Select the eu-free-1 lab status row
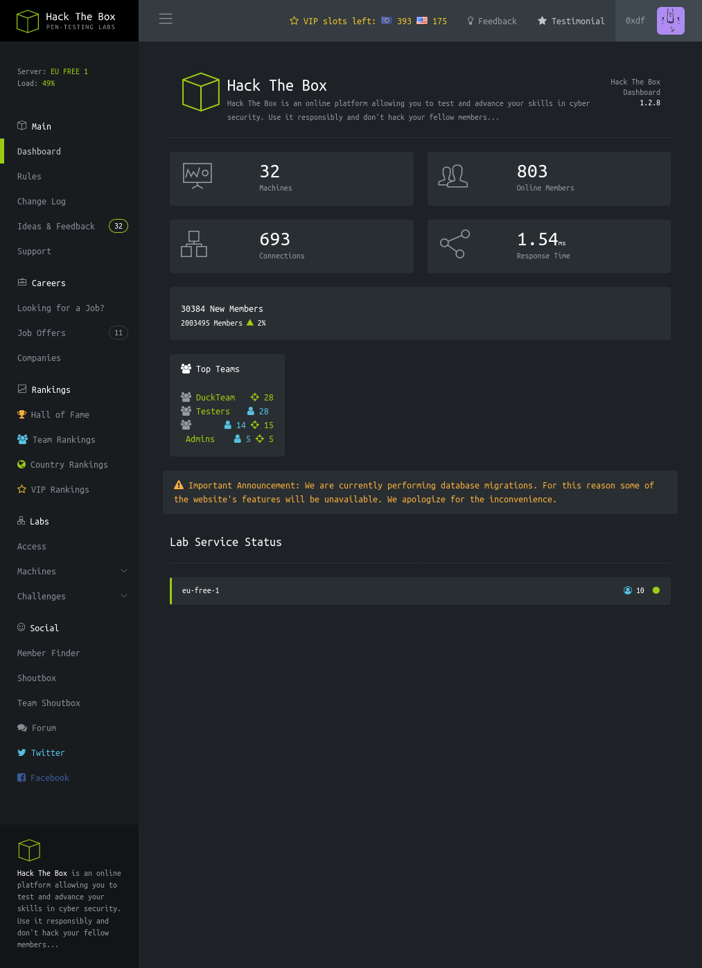The height and width of the screenshot is (968, 702). [419, 590]
